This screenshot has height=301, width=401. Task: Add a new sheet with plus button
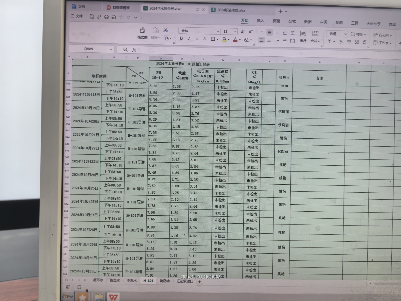tap(200, 281)
